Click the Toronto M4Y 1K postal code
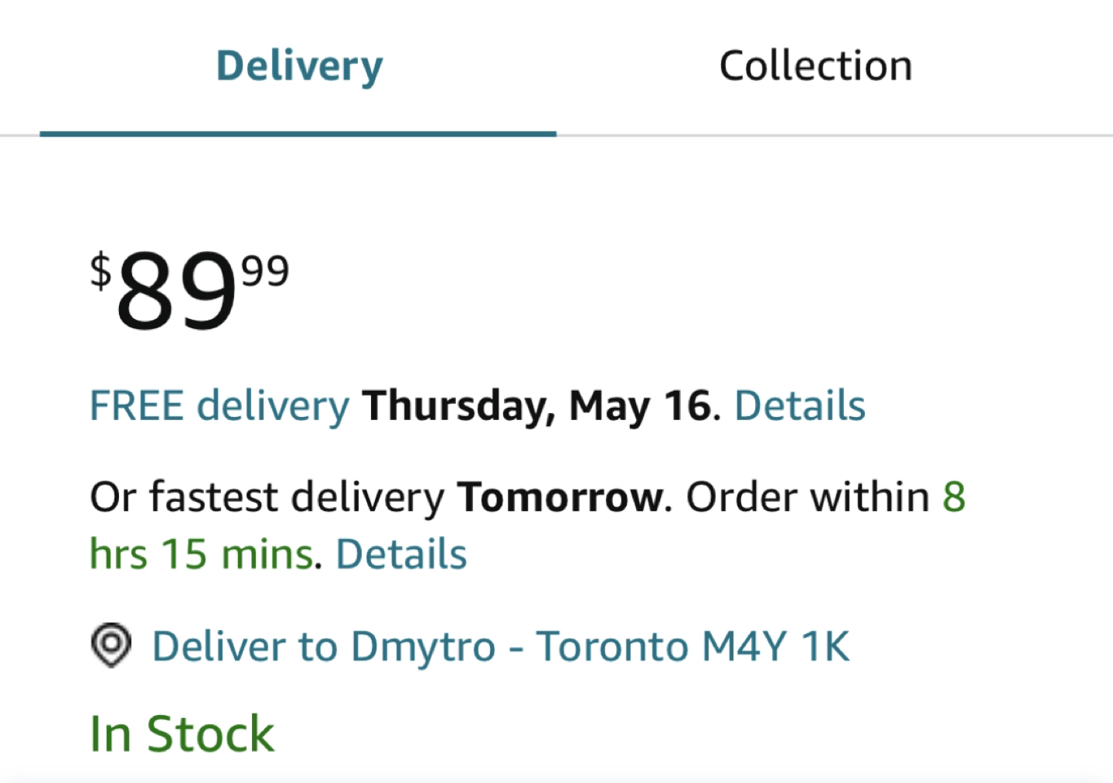This screenshot has height=783, width=1113. [x=693, y=646]
